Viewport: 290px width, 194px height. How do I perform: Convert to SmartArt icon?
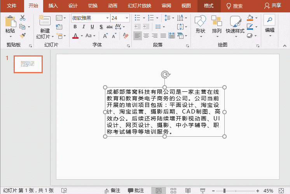[x=180, y=36]
